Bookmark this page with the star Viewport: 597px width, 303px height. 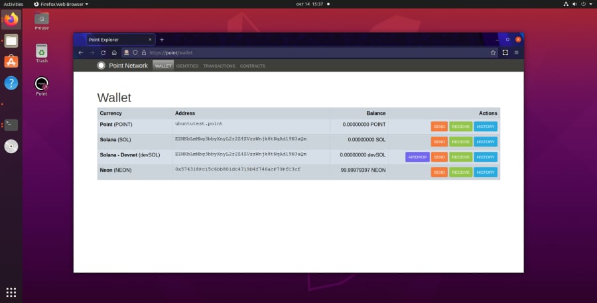(x=493, y=52)
